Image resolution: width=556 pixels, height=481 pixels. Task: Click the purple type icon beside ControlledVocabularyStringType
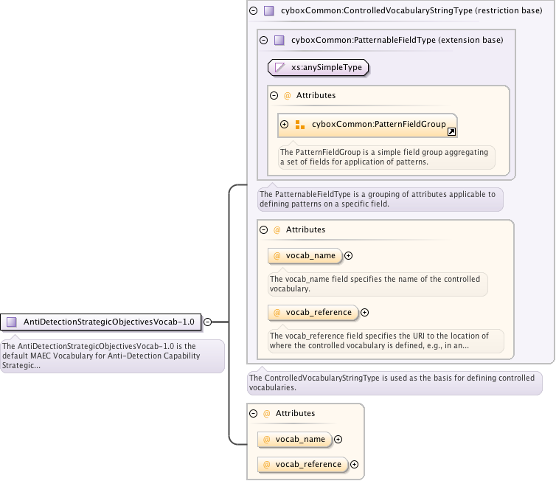coord(269,11)
